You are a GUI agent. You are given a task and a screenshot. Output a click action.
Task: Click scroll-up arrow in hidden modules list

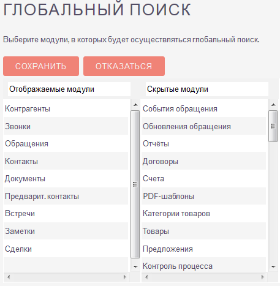273,105
